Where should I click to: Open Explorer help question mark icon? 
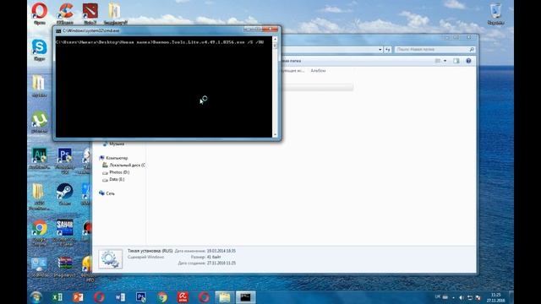coord(468,61)
